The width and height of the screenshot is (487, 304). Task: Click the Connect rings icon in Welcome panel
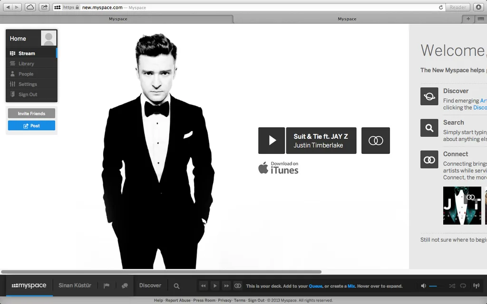[x=429, y=160]
